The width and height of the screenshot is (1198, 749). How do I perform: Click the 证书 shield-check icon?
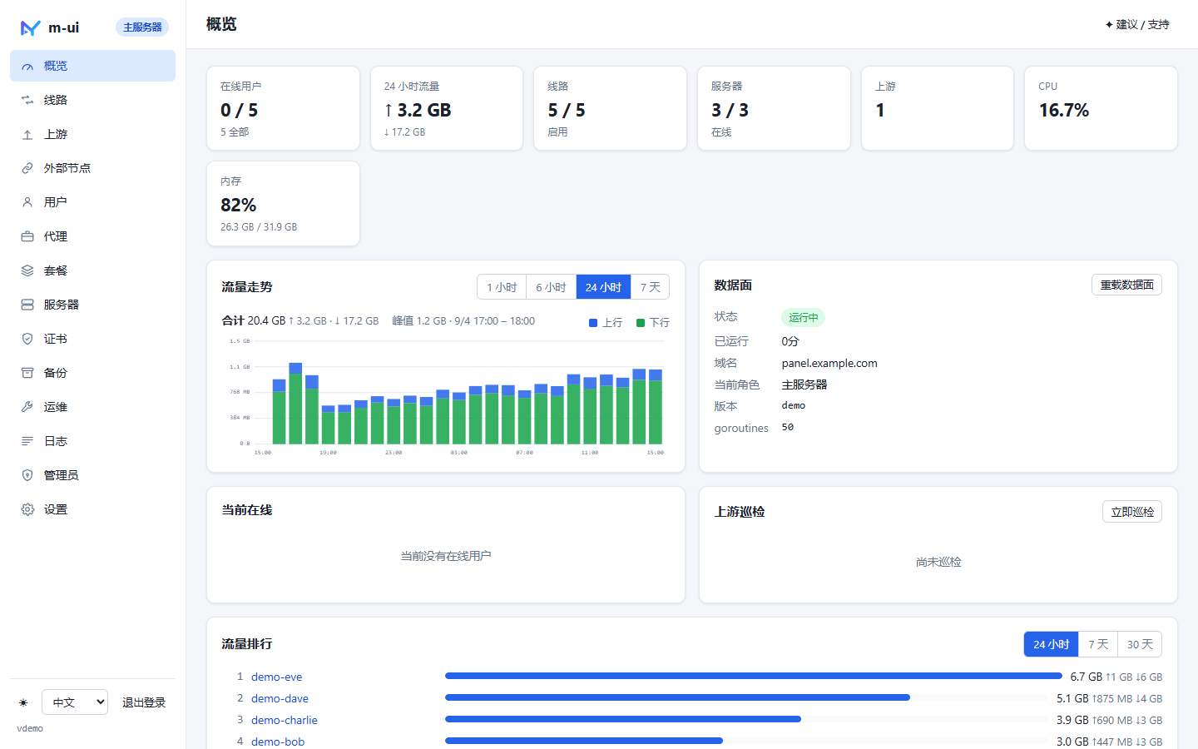(27, 339)
